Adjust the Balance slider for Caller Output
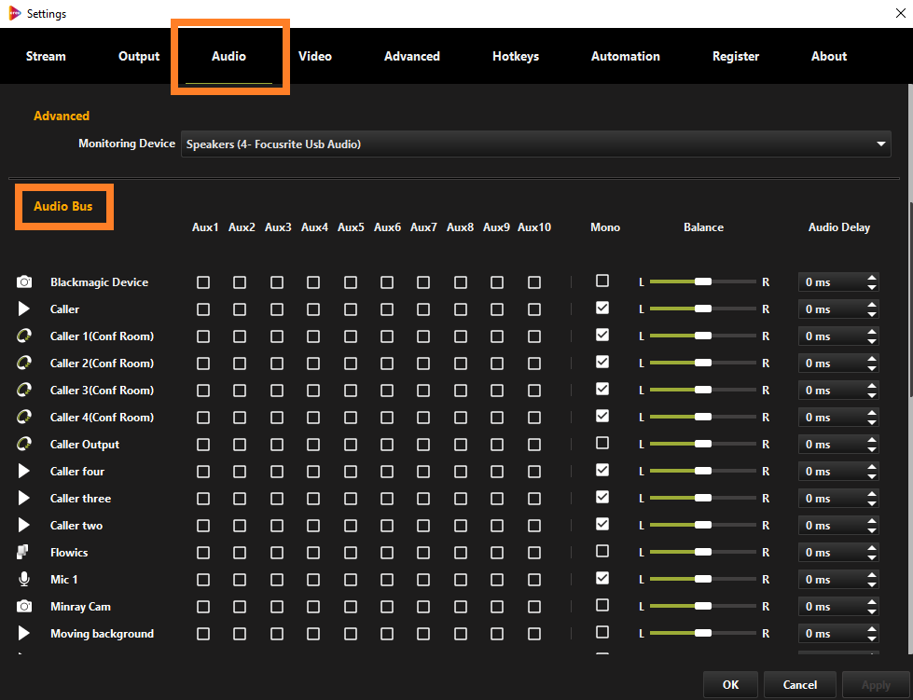 (x=703, y=444)
